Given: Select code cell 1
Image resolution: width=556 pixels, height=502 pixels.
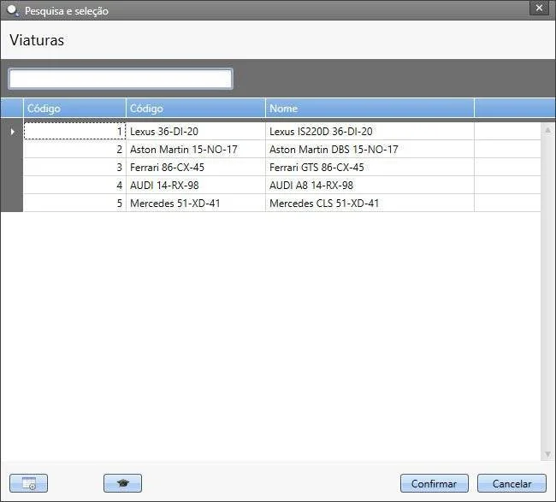Looking at the screenshot, I should point(74,131).
